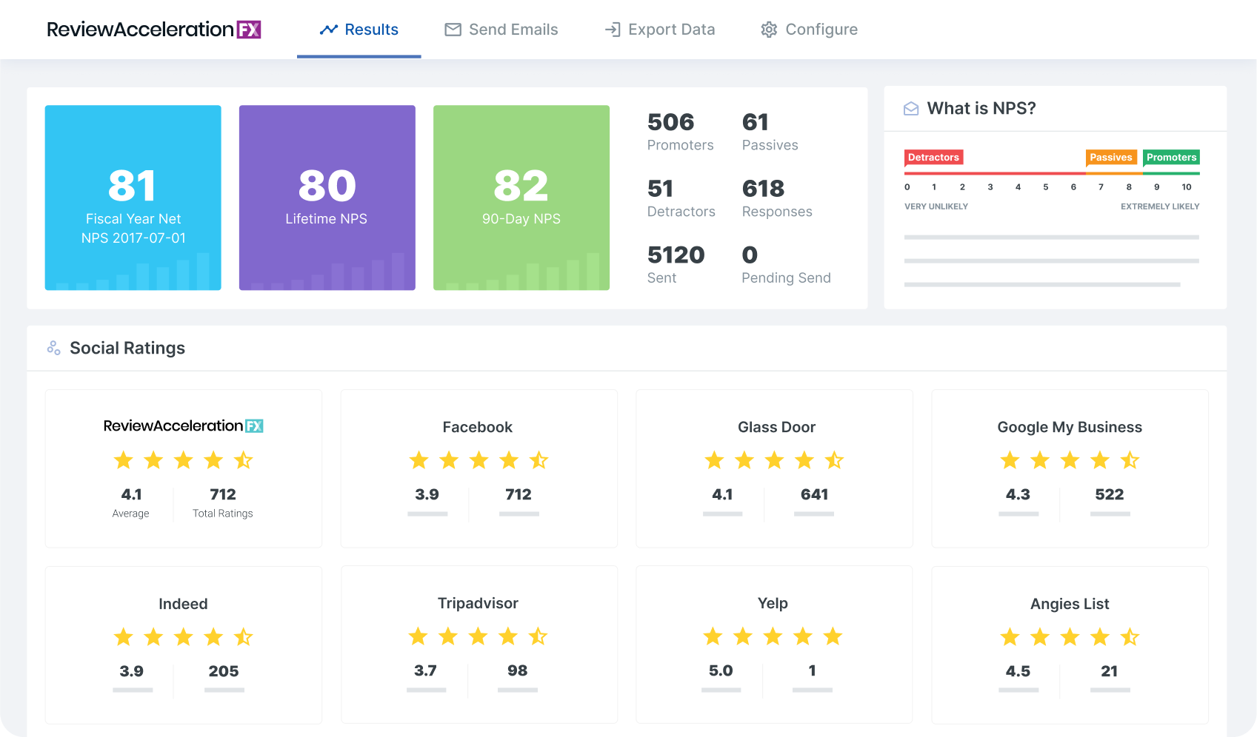The height and width of the screenshot is (737, 1257).
Task: Select the blue Fiscal Year Net NPS card
Action: click(x=133, y=198)
